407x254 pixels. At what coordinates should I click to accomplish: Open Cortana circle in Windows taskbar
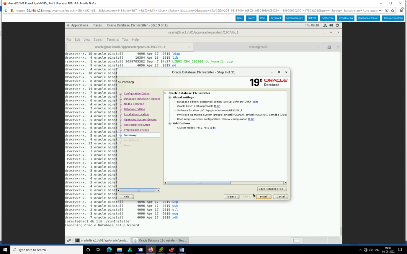click(88, 250)
